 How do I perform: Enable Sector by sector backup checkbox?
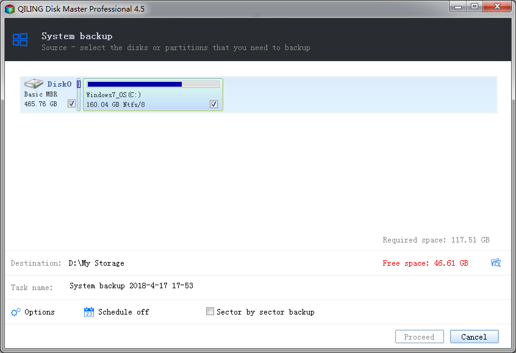click(x=210, y=311)
